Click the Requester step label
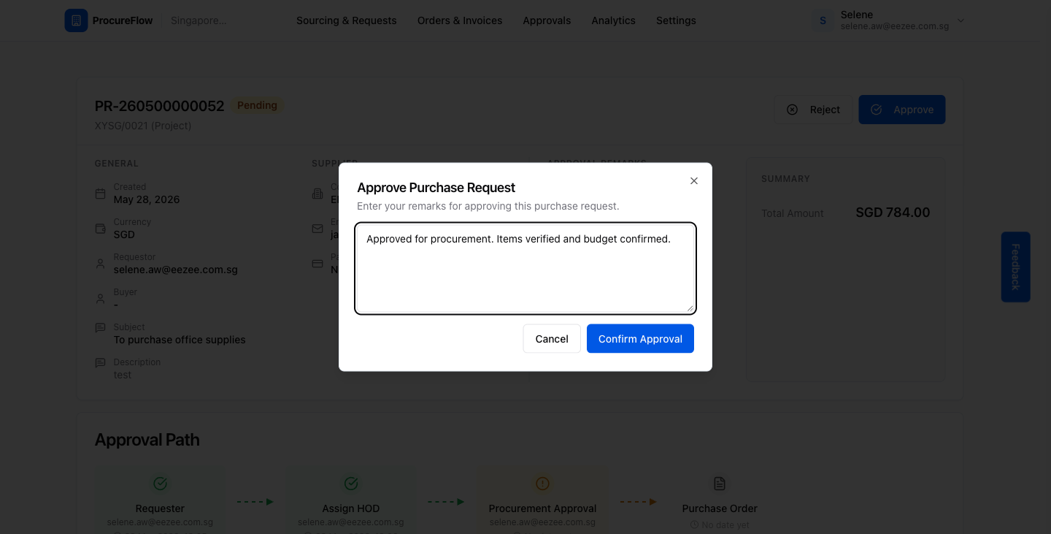The image size is (1051, 534). pos(160,508)
